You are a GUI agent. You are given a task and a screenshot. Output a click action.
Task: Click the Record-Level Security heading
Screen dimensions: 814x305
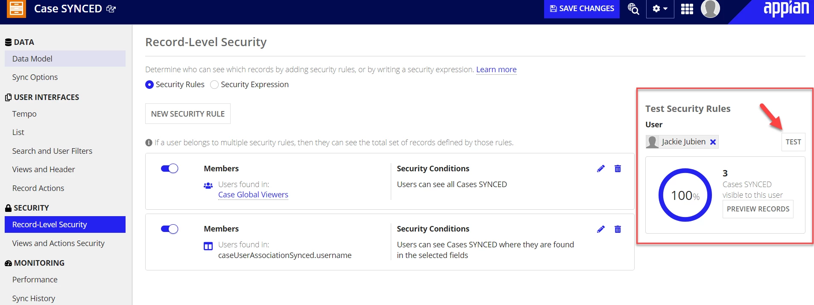pyautogui.click(x=206, y=42)
